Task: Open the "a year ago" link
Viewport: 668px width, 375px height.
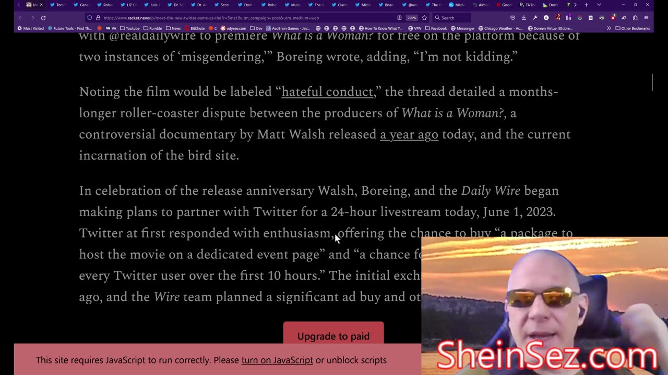Action: point(409,134)
